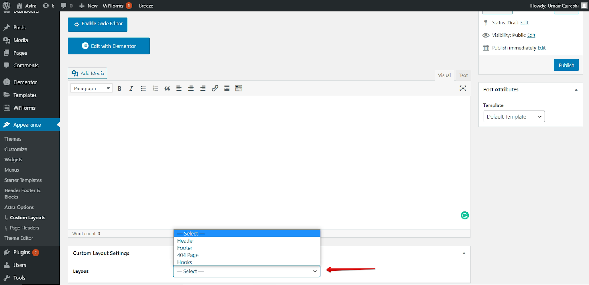Open Page Headers submenu item
The width and height of the screenshot is (589, 285).
(24, 228)
